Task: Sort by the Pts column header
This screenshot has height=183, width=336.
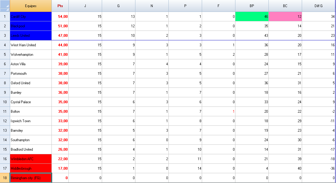Action: pos(60,6)
